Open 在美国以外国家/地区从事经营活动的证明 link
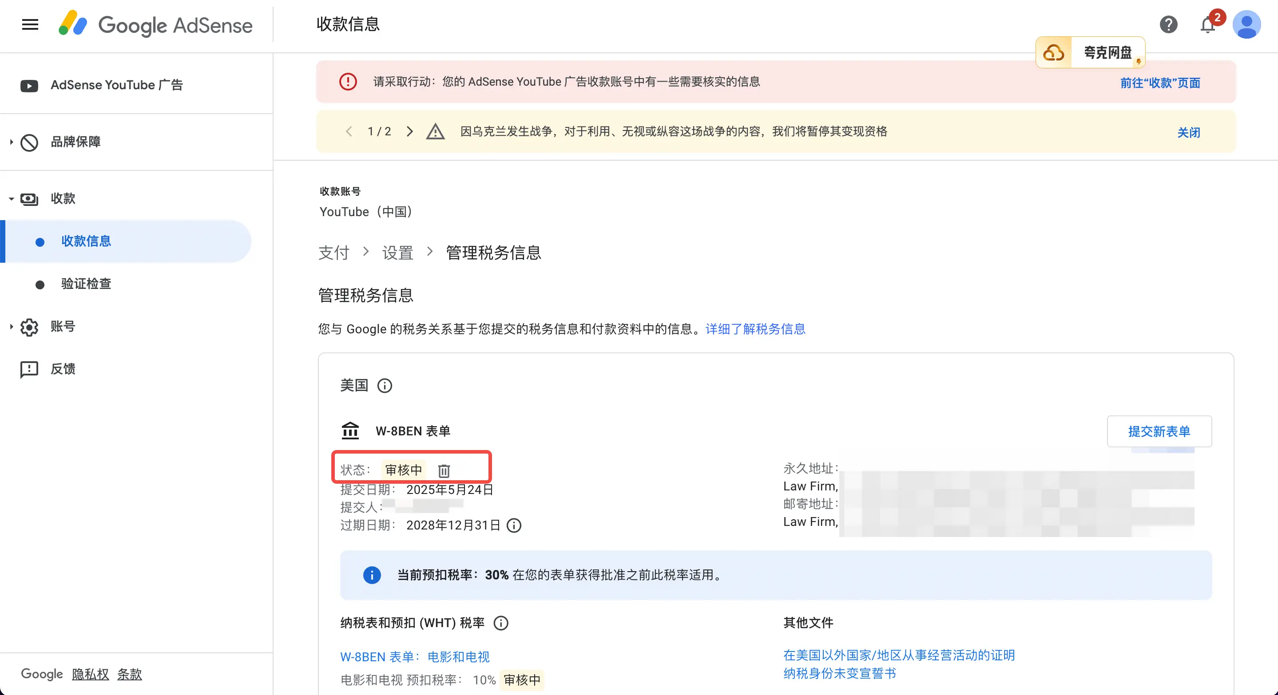1278x695 pixels. tap(899, 656)
